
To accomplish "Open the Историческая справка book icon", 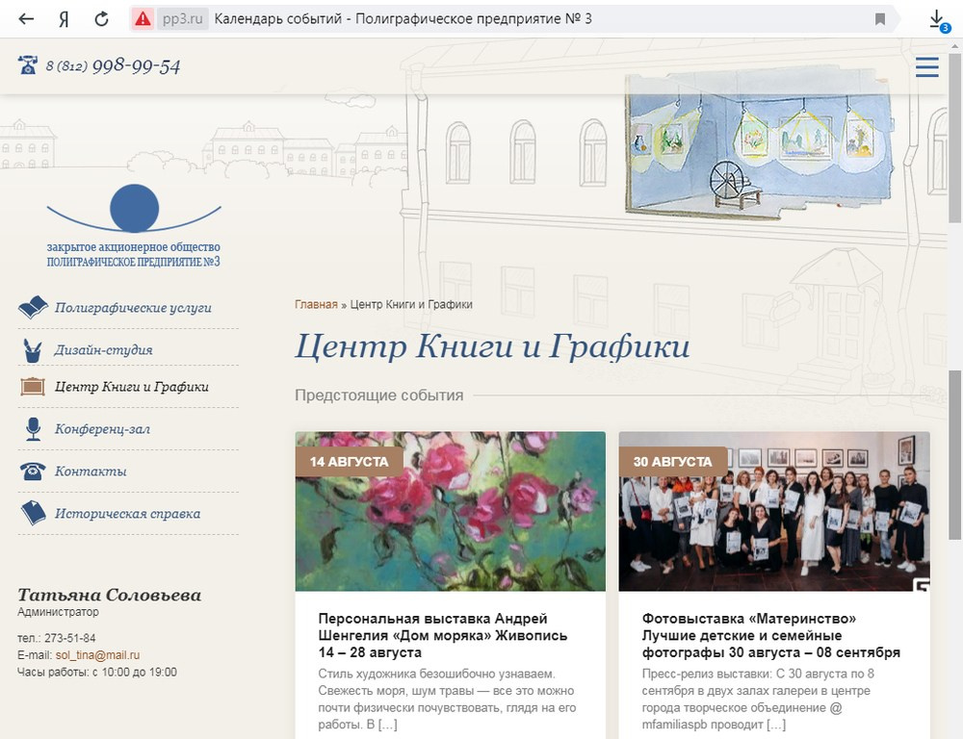I will (x=32, y=513).
